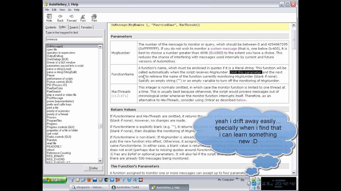Change the help text size with Font

click(x=83, y=18)
